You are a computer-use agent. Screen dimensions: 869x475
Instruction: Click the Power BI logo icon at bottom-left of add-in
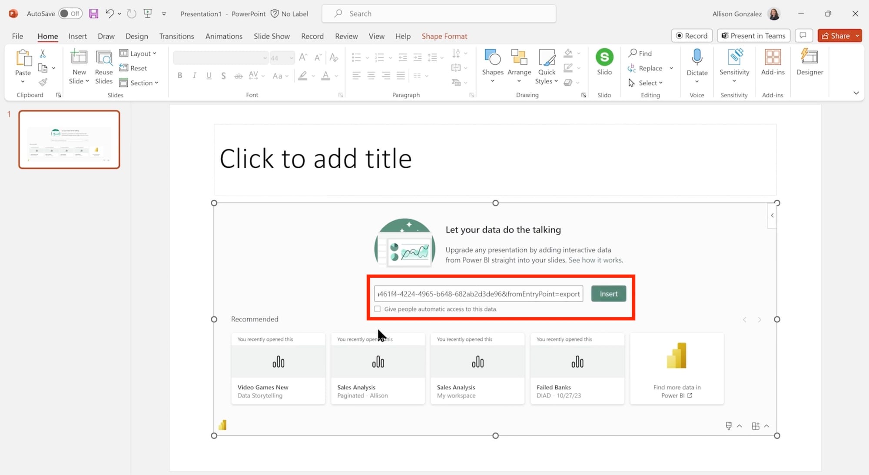(x=222, y=425)
